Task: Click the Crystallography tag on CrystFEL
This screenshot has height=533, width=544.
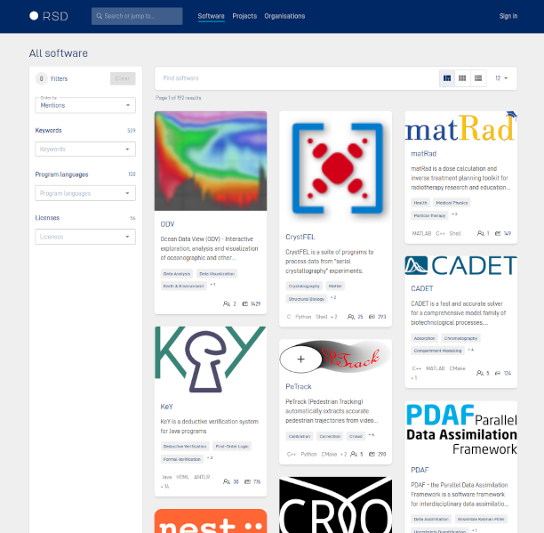Action: 304,287
